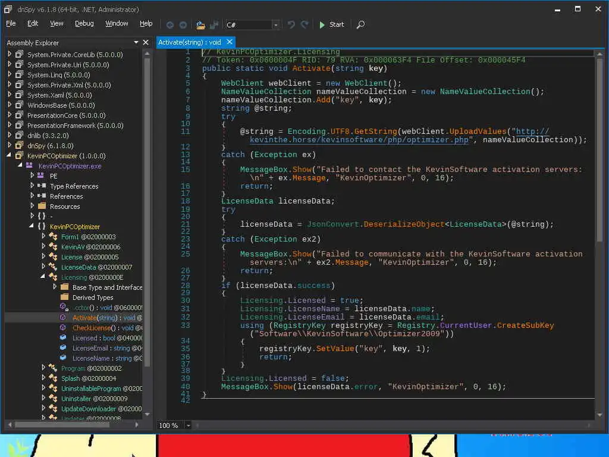
Task: Click the optimizer.php URL link in code
Action: point(359,139)
